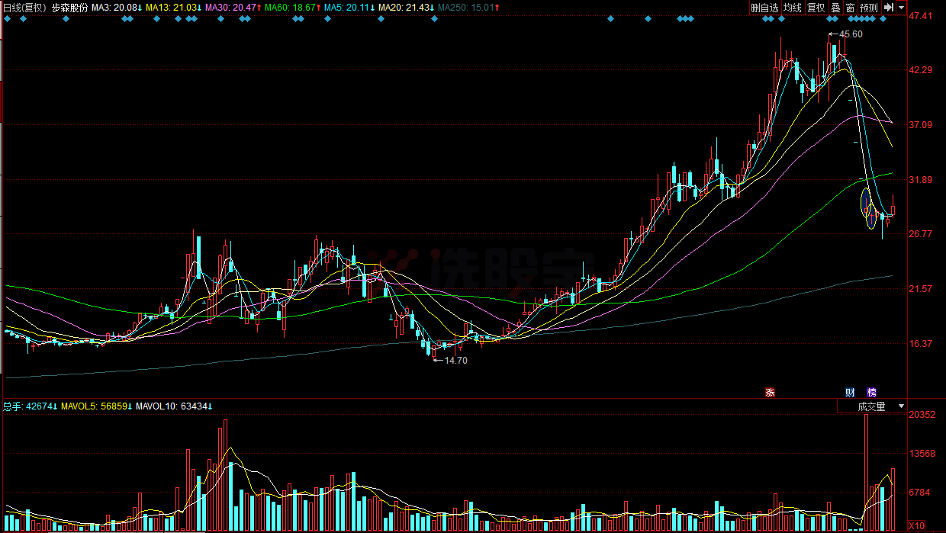Click the 删自选 button in top toolbar
946x533 pixels.
coord(764,8)
